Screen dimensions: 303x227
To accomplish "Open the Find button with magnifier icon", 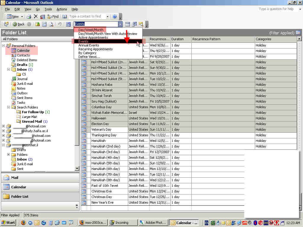I will coord(53,17).
